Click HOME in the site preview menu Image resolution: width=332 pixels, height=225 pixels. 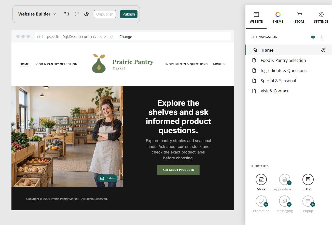tap(24, 64)
